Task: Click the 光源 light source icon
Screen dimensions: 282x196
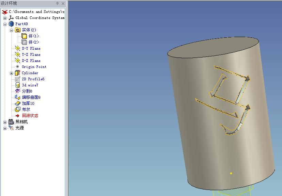Action: (11, 128)
